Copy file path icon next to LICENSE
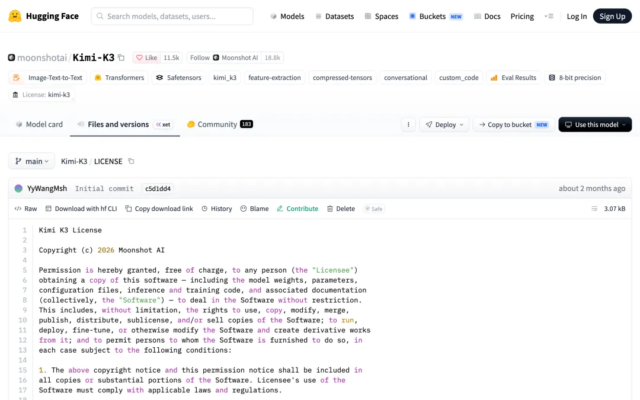The height and width of the screenshot is (400, 640). [131, 161]
